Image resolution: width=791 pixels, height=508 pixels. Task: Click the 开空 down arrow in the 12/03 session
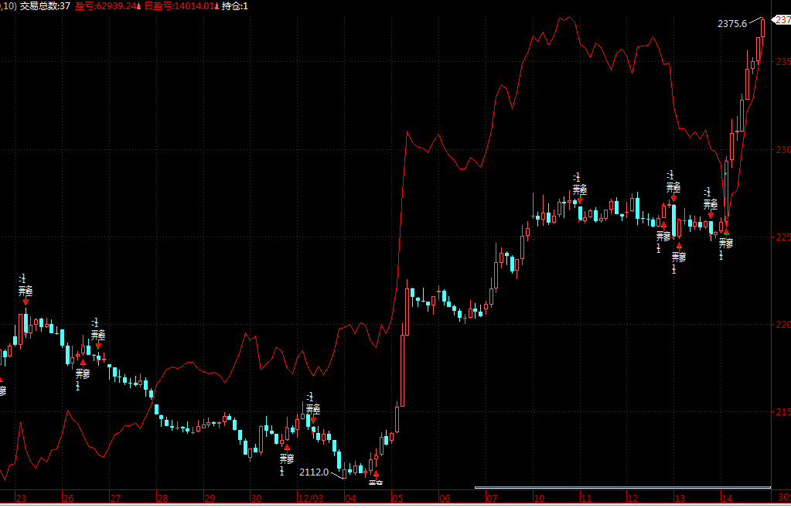(x=313, y=420)
